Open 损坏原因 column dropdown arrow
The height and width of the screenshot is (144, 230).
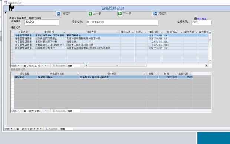(145, 74)
